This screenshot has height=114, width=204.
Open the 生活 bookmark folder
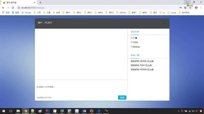(56, 13)
